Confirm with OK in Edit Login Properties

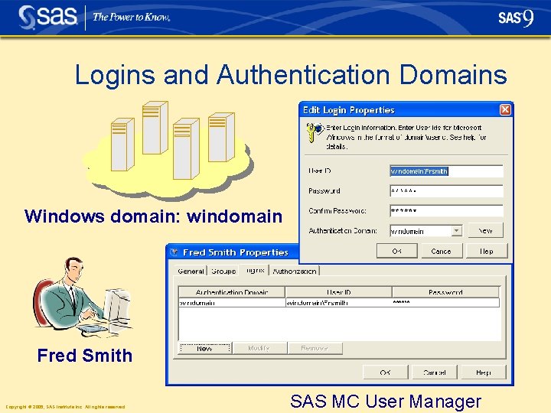pos(396,251)
